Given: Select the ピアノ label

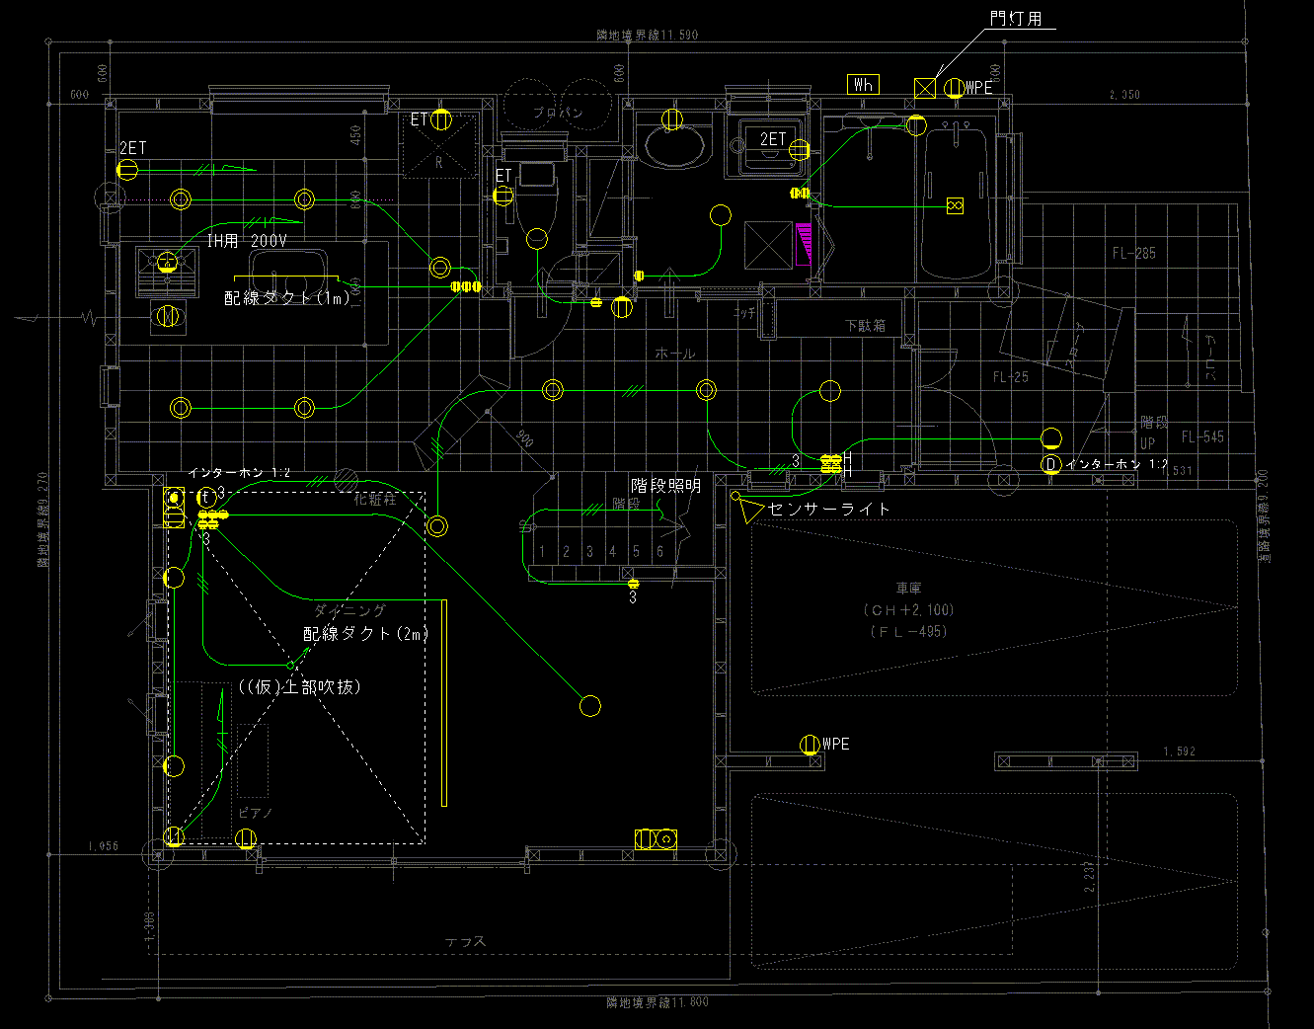Looking at the screenshot, I should pos(256,813).
